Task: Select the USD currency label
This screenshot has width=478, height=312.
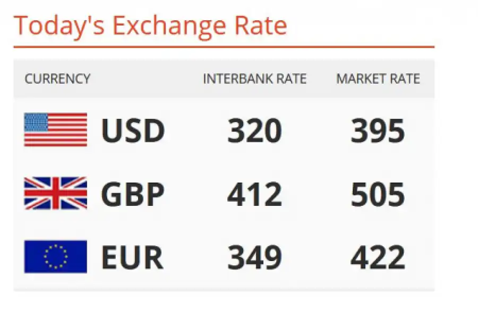Action: click(133, 131)
